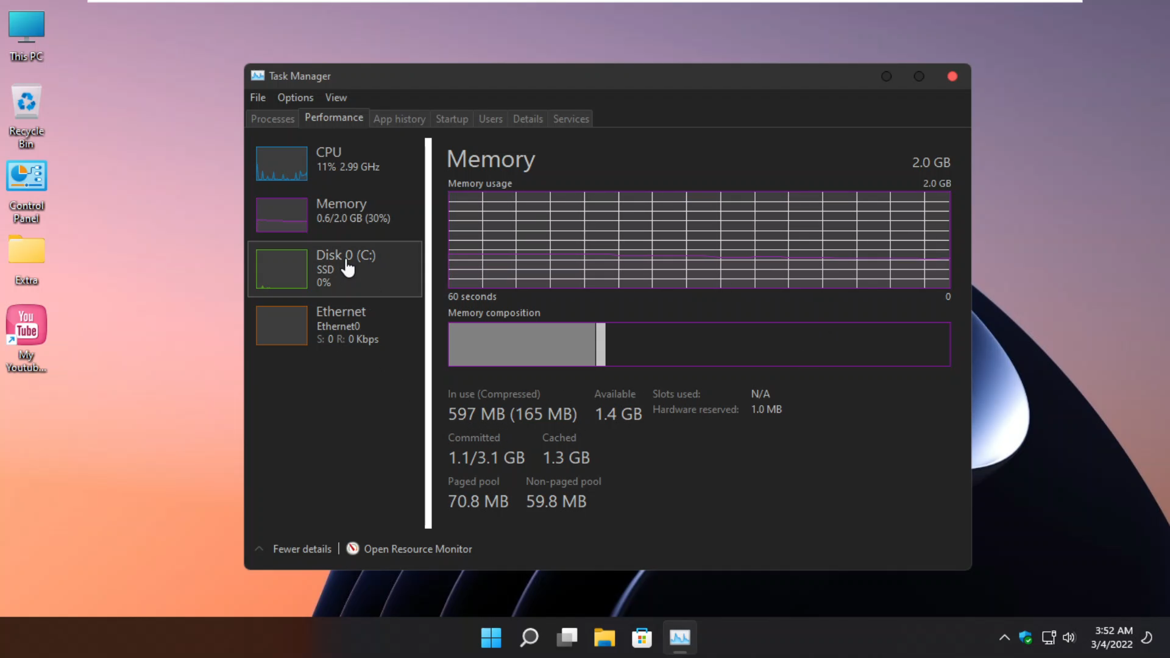Viewport: 1170px width, 658px height.
Task: Click the sidebar vertical scrollbar
Action: (x=428, y=333)
